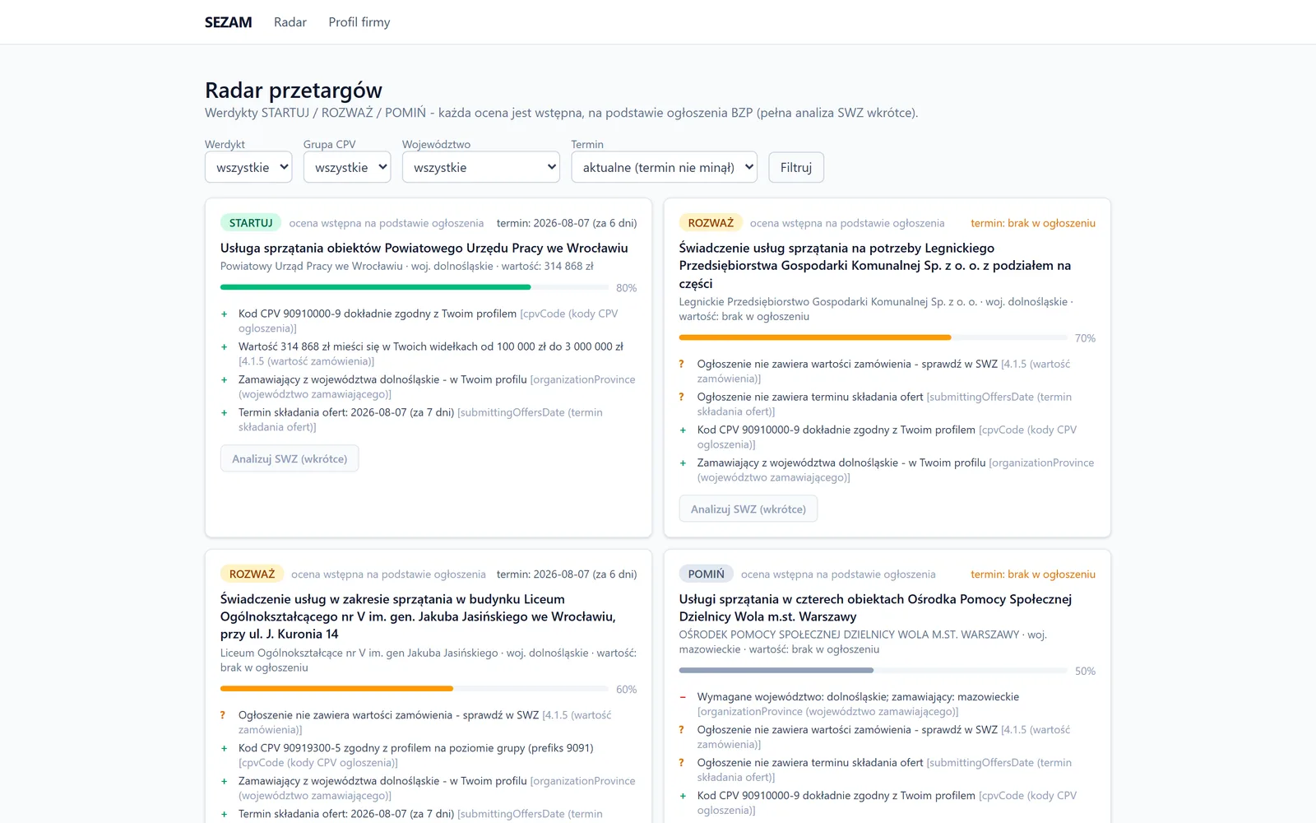Screen dimensions: 1316x823
Task: Open the Profil firmy nav item
Action: 359,22
